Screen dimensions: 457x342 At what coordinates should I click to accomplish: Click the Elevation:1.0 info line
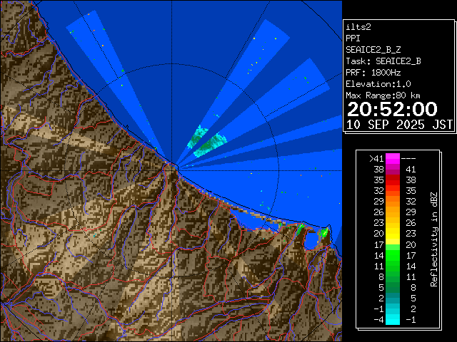click(378, 83)
